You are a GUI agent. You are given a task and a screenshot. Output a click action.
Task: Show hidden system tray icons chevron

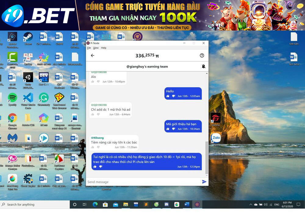coord(251,205)
